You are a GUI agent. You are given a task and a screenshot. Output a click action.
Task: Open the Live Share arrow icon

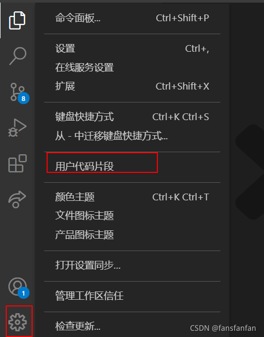pyautogui.click(x=17, y=199)
